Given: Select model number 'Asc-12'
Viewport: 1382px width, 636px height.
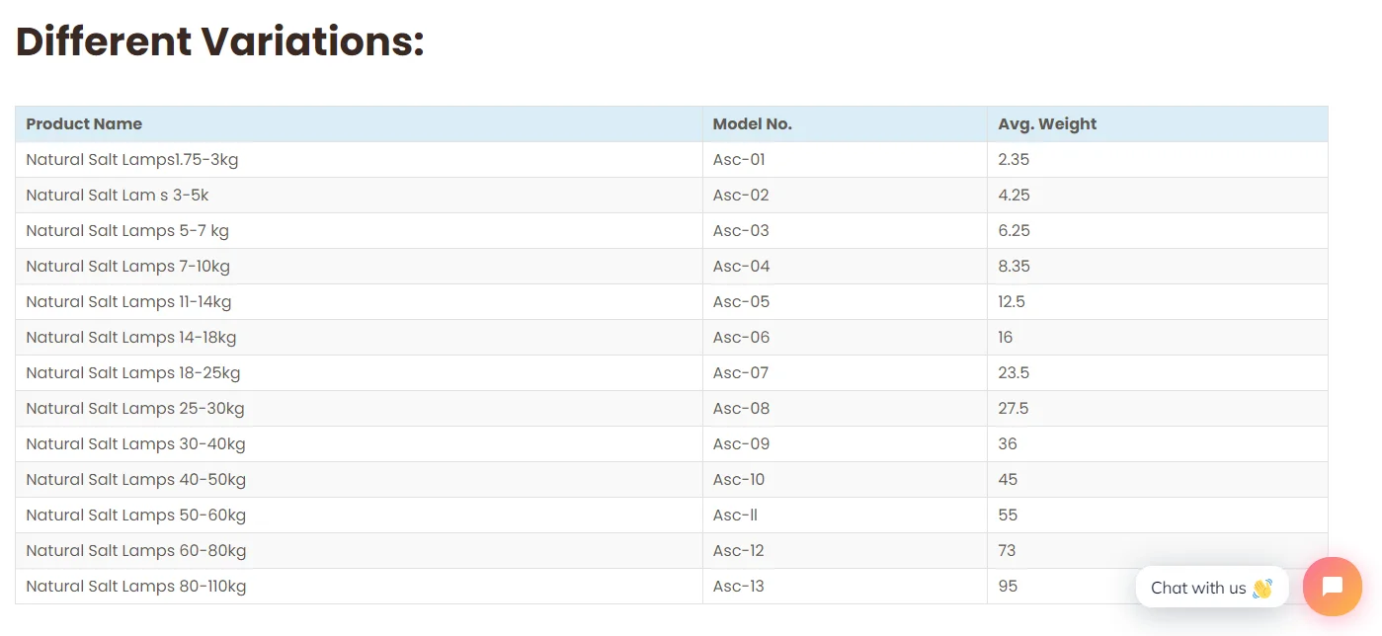Looking at the screenshot, I should tap(739, 551).
